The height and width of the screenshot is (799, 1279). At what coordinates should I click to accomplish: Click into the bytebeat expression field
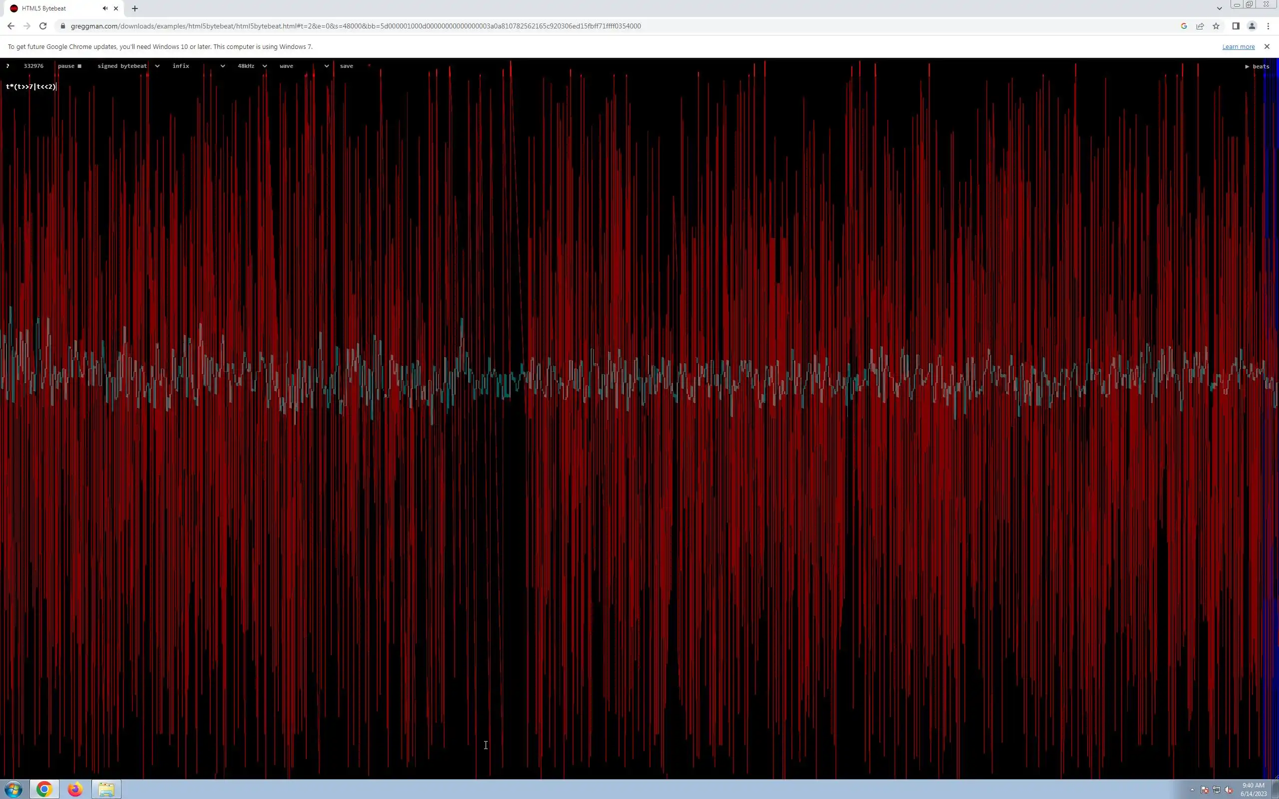30,87
